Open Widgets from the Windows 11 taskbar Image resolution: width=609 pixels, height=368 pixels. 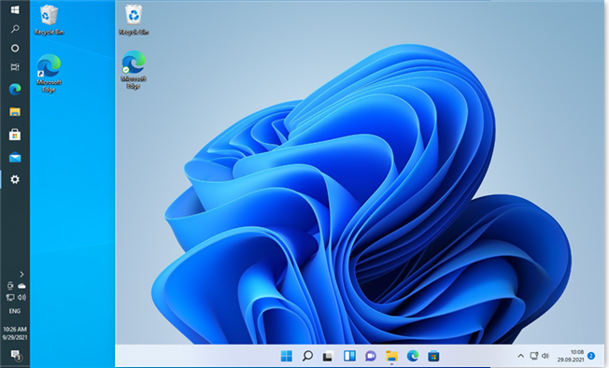(349, 356)
